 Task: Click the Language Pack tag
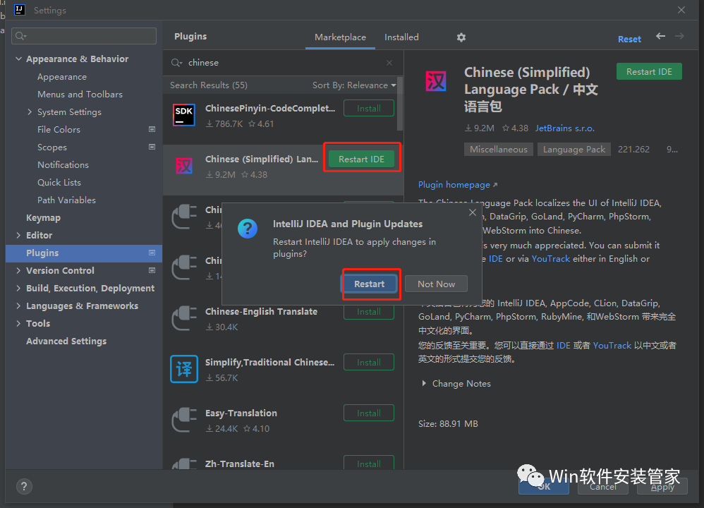[x=573, y=149]
